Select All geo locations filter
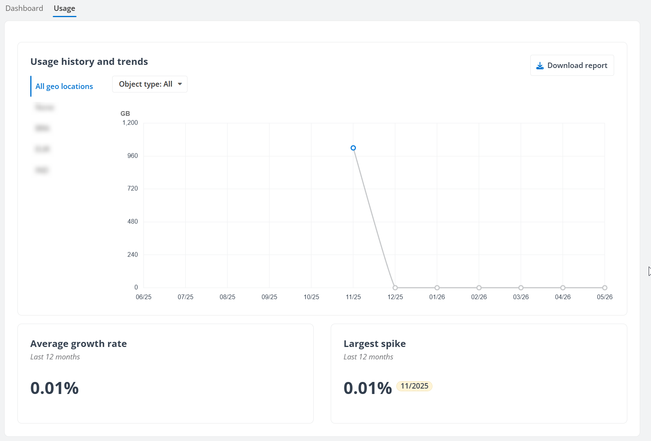This screenshot has width=651, height=441. (x=64, y=86)
